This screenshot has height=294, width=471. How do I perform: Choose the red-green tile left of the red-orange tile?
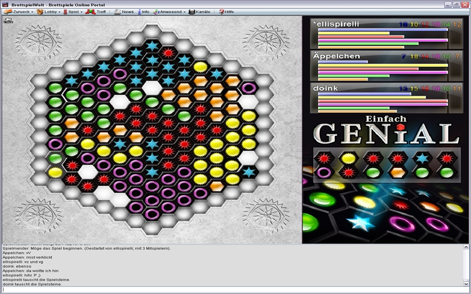(373, 165)
